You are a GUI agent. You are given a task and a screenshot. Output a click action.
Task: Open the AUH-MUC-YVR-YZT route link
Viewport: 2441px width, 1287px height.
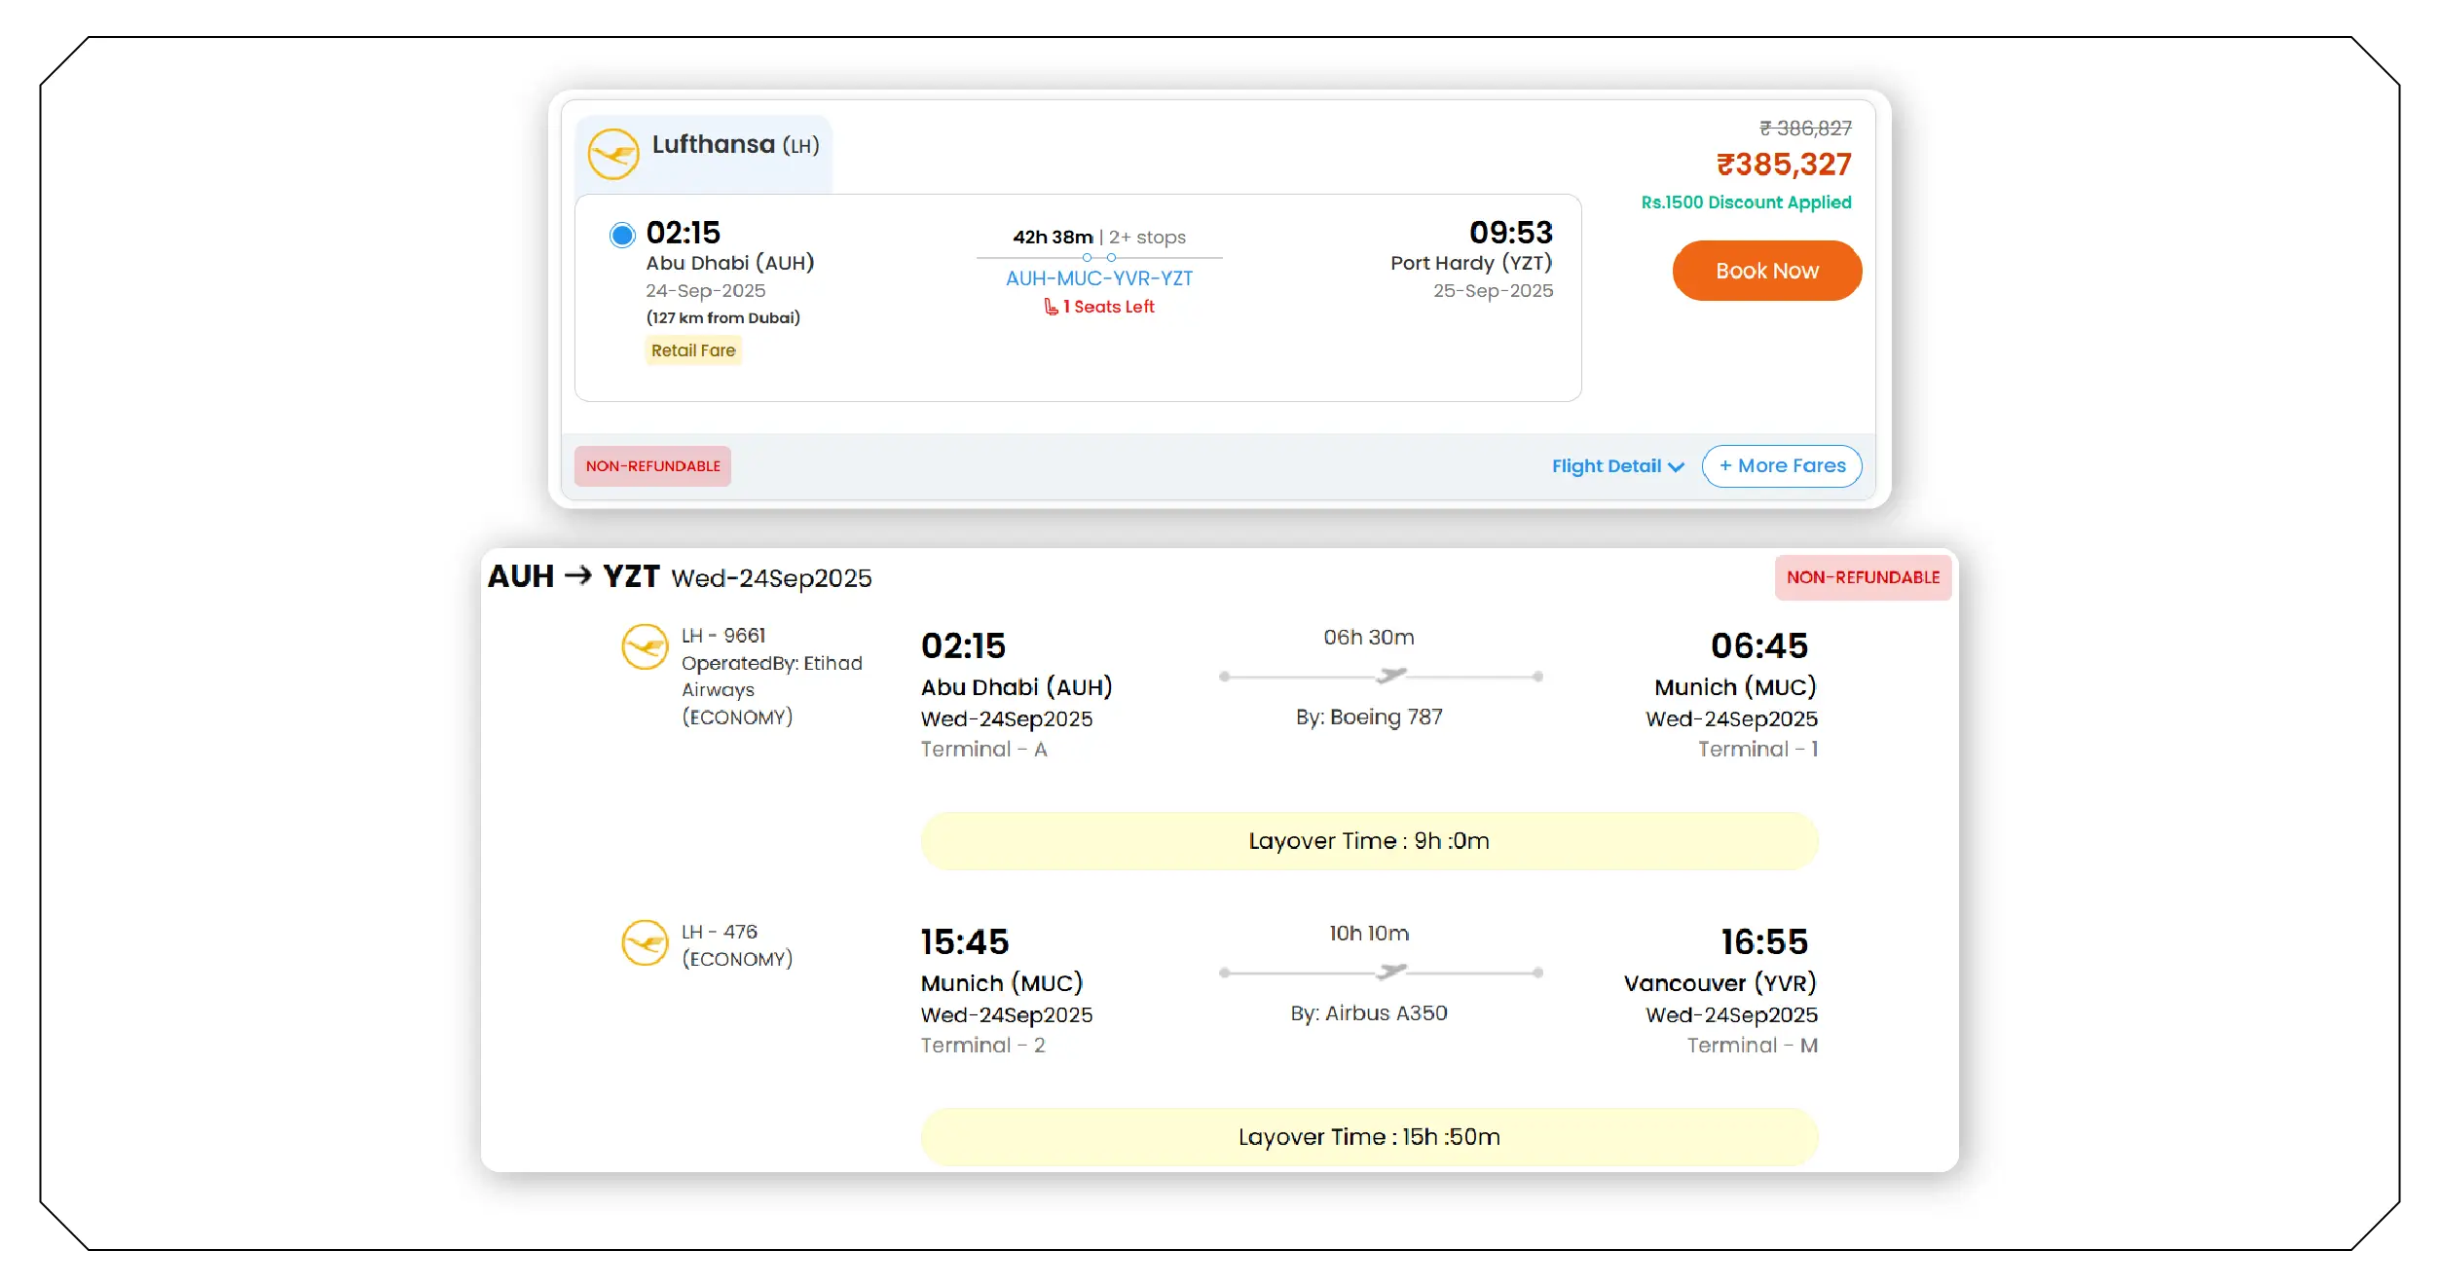[x=1099, y=278]
